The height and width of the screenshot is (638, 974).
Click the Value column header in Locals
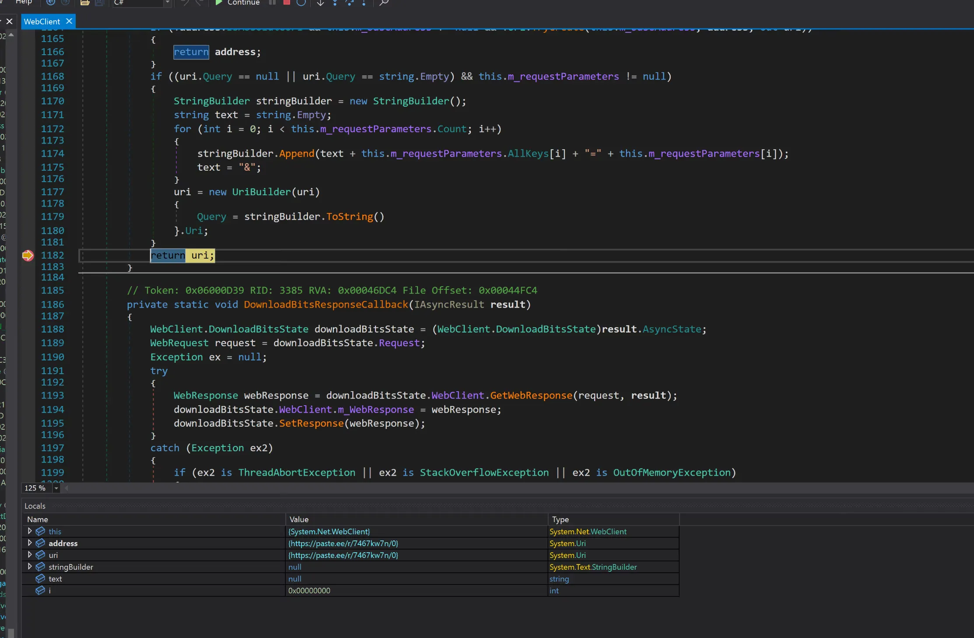point(417,519)
